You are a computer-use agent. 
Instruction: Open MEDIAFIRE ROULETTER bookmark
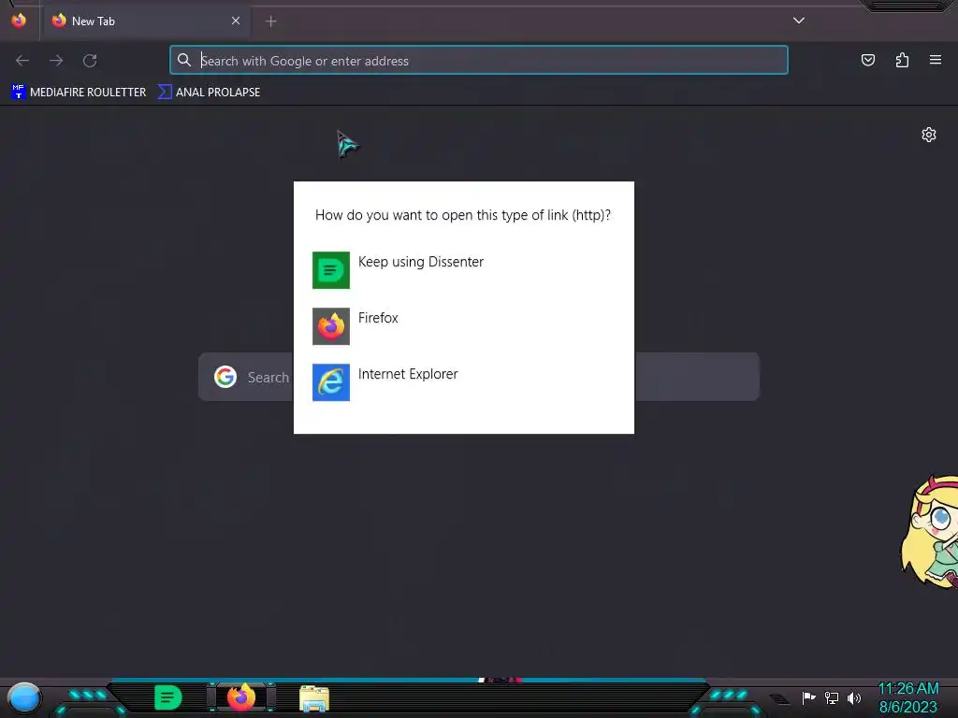(x=79, y=93)
